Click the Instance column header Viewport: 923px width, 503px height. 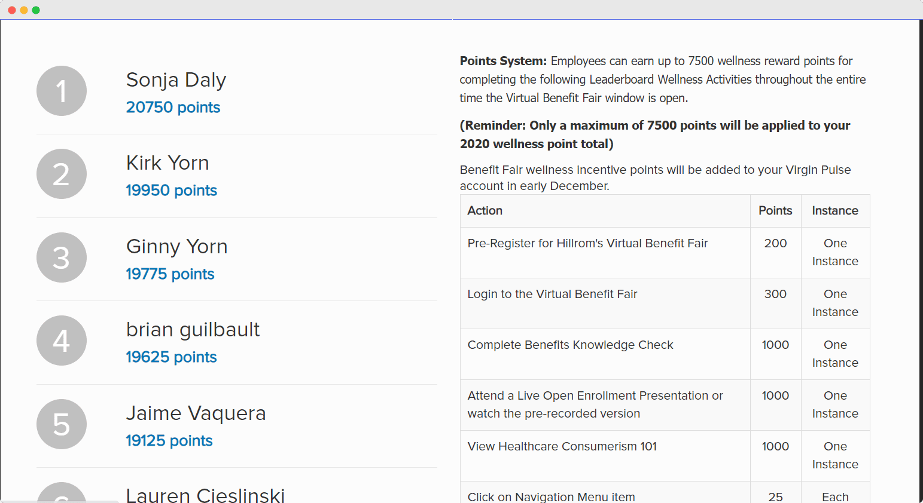(835, 210)
